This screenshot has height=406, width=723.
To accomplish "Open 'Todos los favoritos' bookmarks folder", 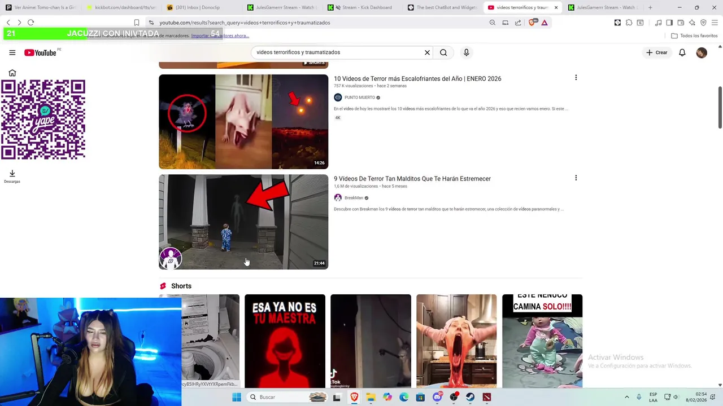I will pyautogui.click(x=694, y=36).
